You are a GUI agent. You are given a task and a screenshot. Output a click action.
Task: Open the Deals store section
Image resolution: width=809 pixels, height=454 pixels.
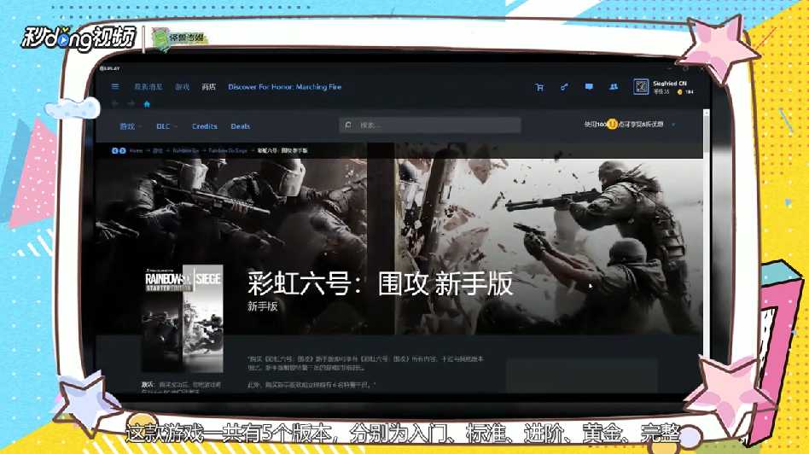pyautogui.click(x=241, y=126)
